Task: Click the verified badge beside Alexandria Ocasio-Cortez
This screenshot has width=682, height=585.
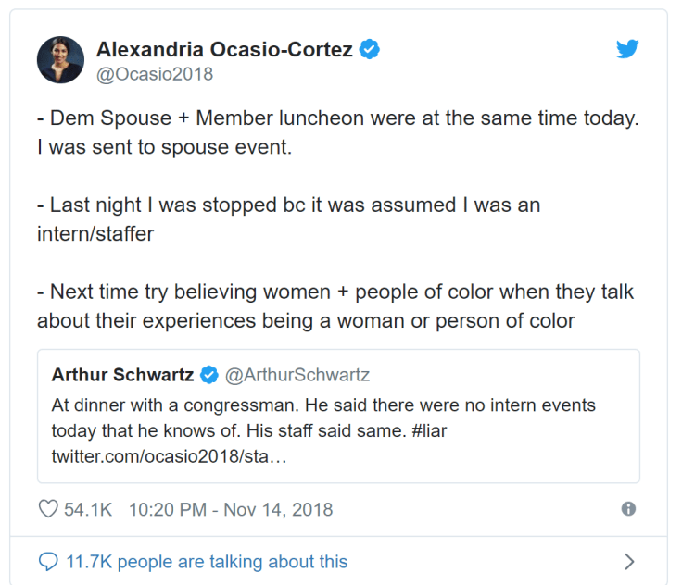Action: [369, 50]
